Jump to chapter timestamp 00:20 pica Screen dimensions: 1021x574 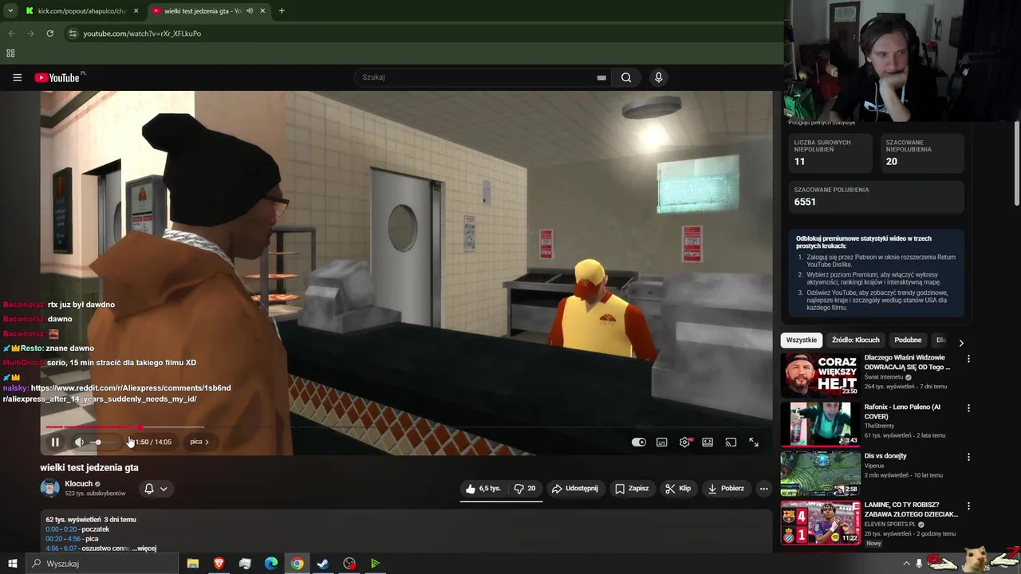tap(54, 539)
